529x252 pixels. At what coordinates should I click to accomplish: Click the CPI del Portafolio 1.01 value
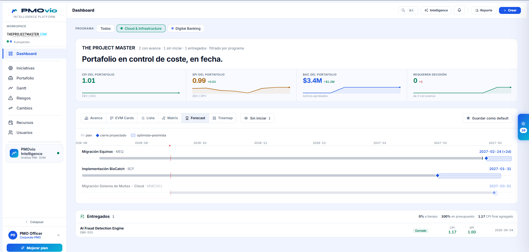[88, 81]
